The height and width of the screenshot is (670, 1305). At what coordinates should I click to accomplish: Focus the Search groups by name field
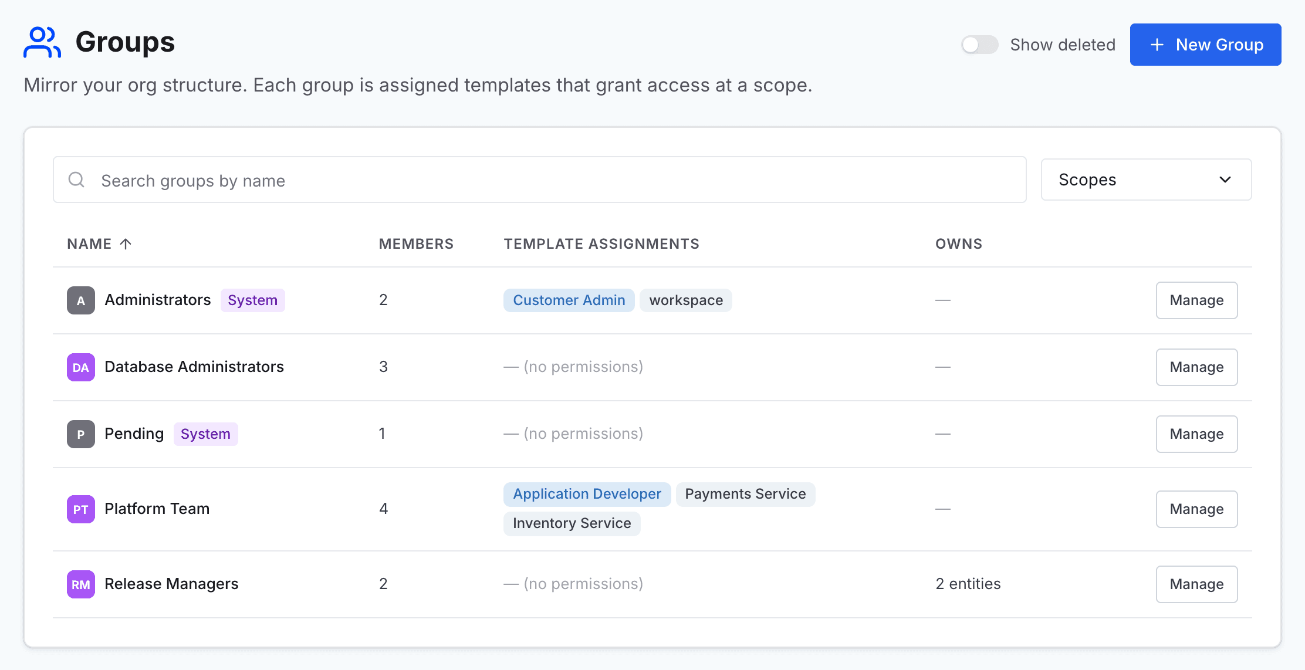pos(539,180)
